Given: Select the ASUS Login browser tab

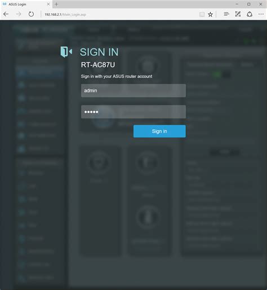Looking at the screenshot, I should coord(26,4).
